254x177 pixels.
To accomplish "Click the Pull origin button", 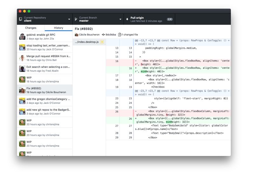I will tap(149, 19).
